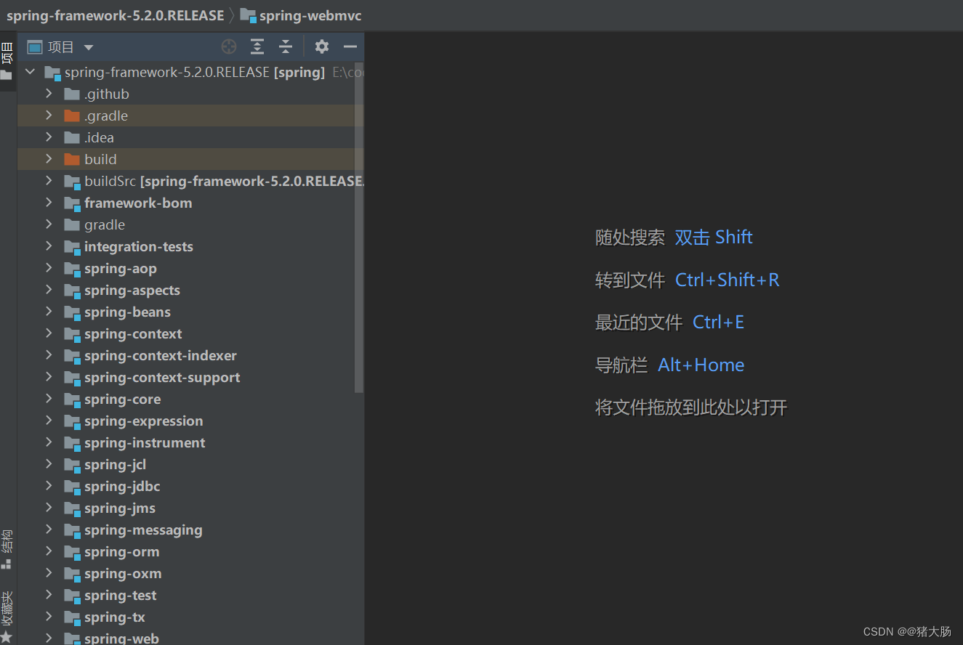Select the spring-instrument module

pos(190,442)
